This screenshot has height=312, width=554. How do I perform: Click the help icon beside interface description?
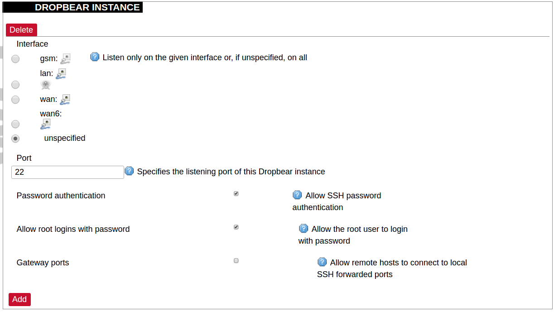pyautogui.click(x=95, y=57)
